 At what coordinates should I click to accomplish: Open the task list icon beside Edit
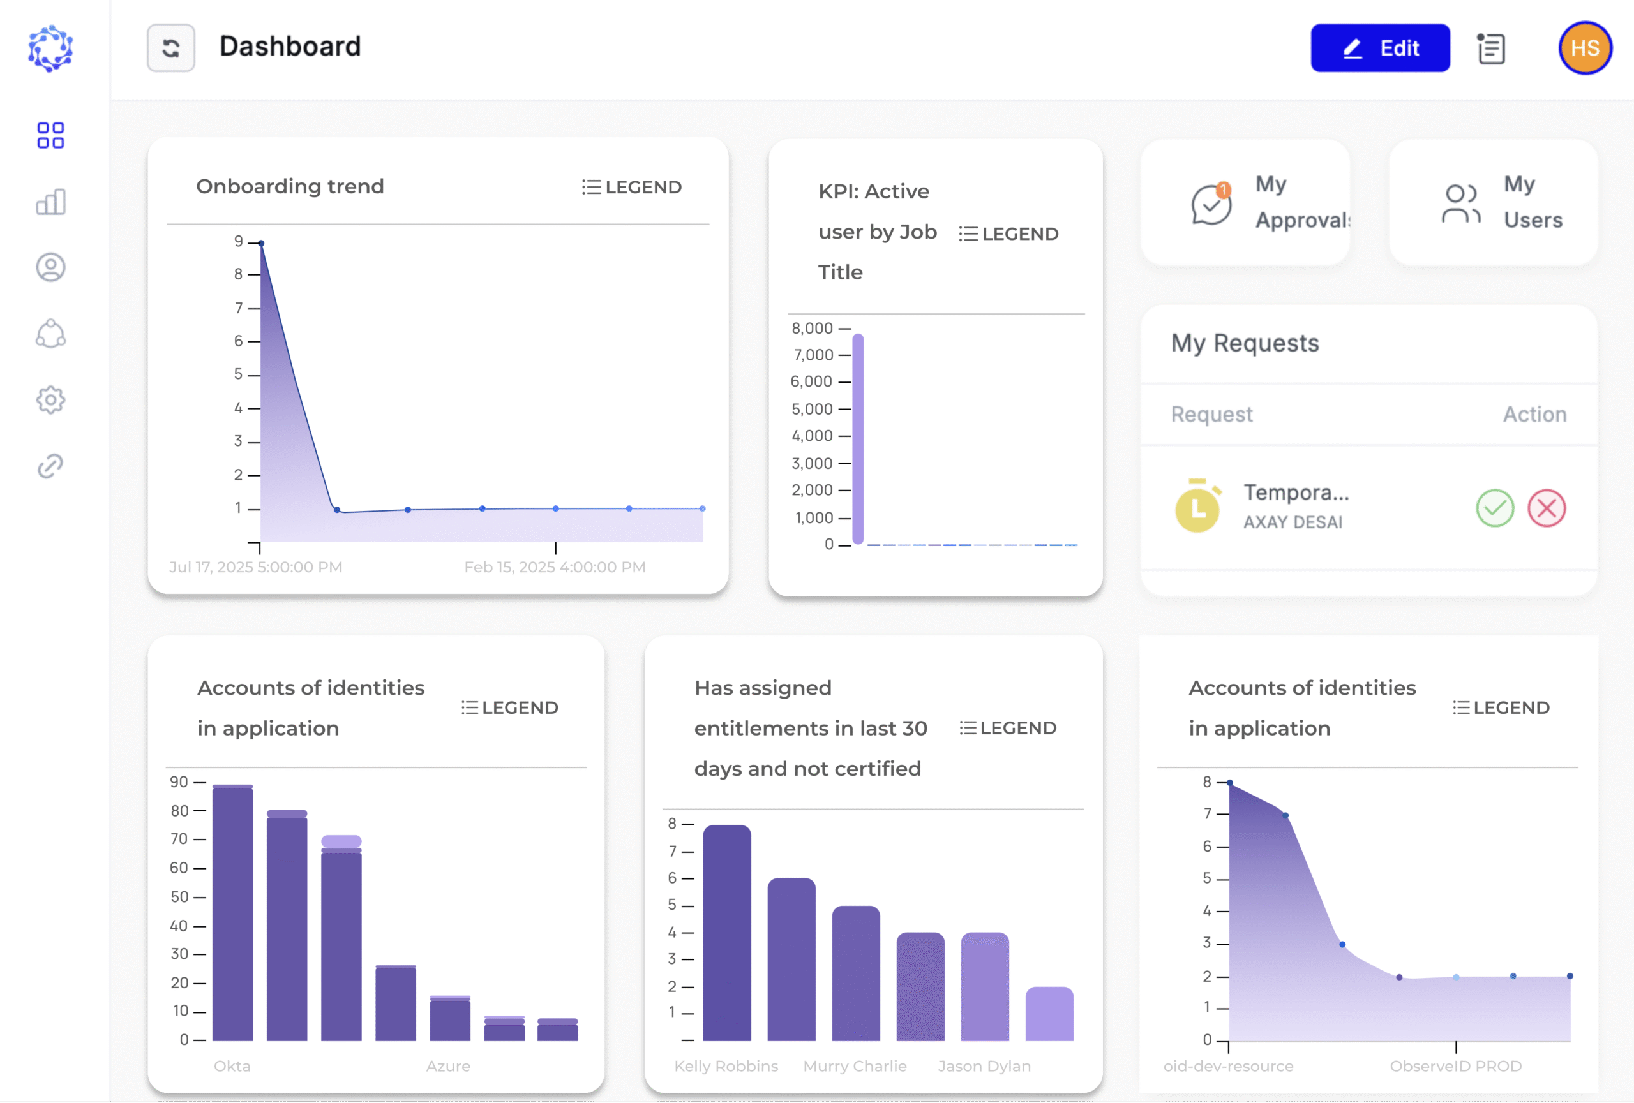point(1490,48)
